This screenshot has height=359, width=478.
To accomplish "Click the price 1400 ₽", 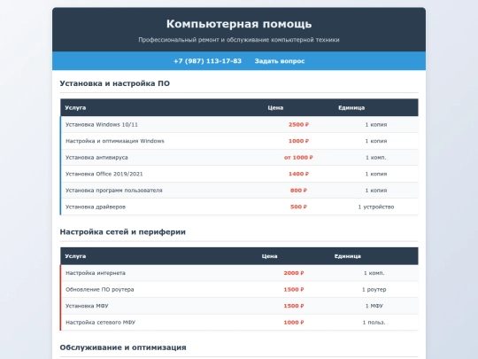I will point(298,174).
